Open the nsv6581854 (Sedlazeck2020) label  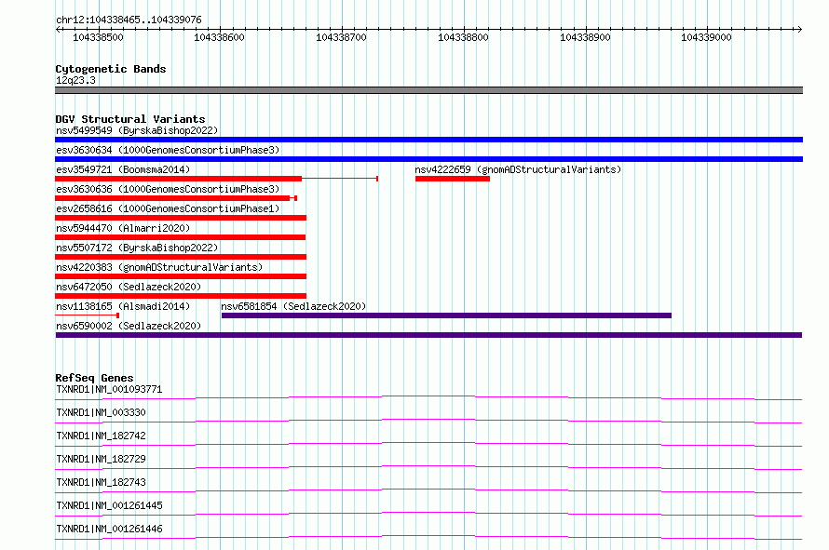tap(293, 306)
